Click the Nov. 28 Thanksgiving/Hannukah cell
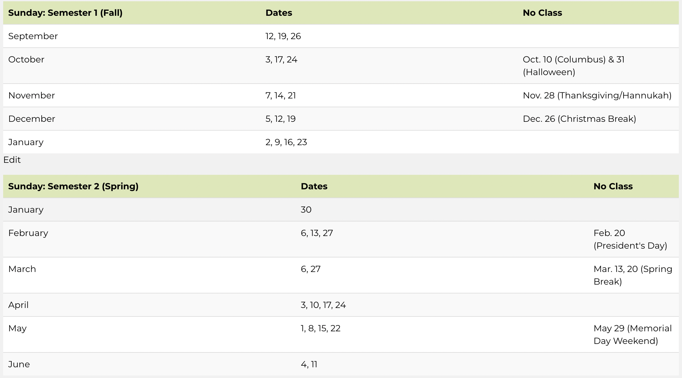682x378 pixels. pyautogui.click(x=597, y=96)
